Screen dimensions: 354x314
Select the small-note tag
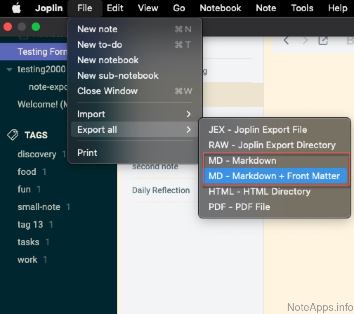click(39, 207)
